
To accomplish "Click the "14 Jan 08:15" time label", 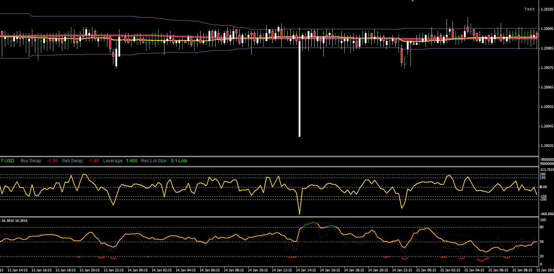I will pos(234,270).
